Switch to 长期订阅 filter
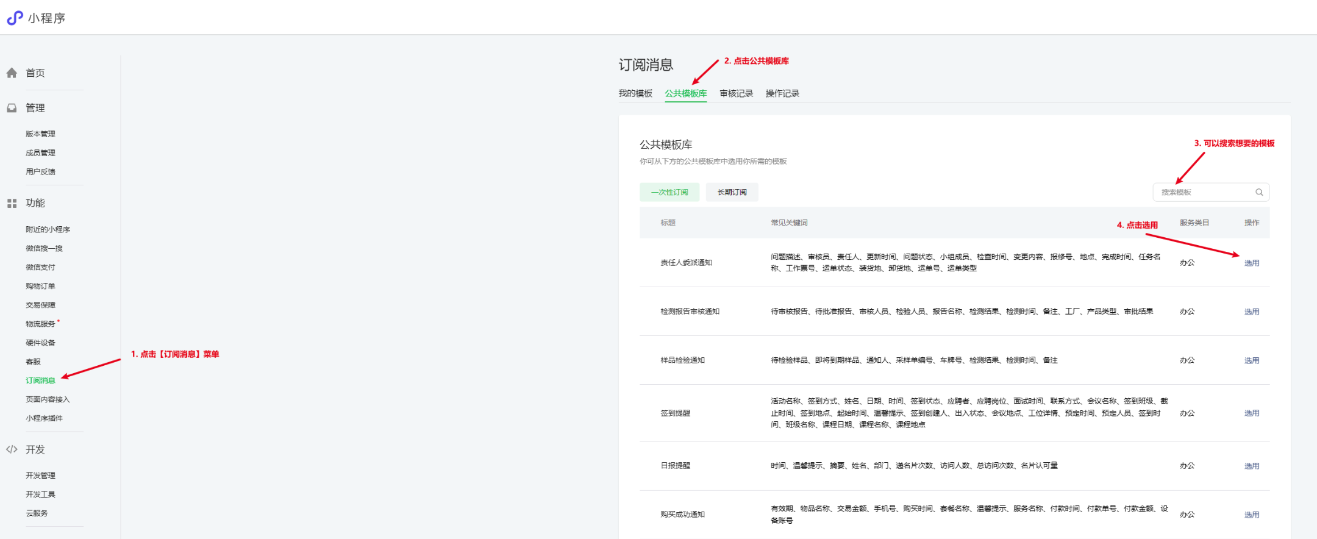Viewport: 1317px width, 539px height. point(732,192)
